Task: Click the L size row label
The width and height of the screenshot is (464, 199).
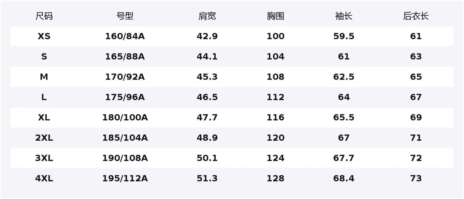Action: pos(44,97)
